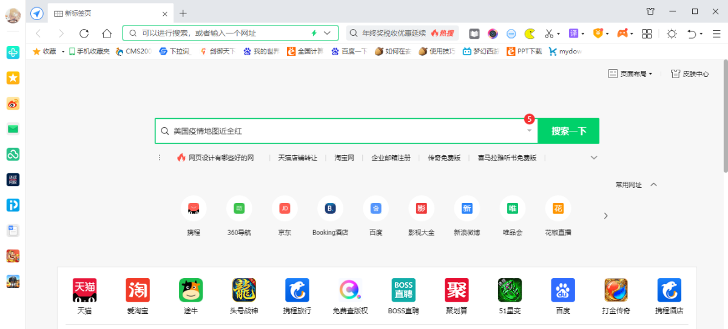Expand search box suggestions dropdown arrow
The height and width of the screenshot is (329, 728).
pos(529,131)
